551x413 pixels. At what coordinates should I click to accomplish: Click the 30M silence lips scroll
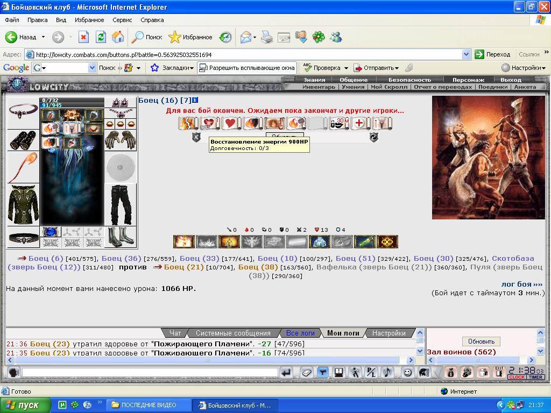(339, 123)
